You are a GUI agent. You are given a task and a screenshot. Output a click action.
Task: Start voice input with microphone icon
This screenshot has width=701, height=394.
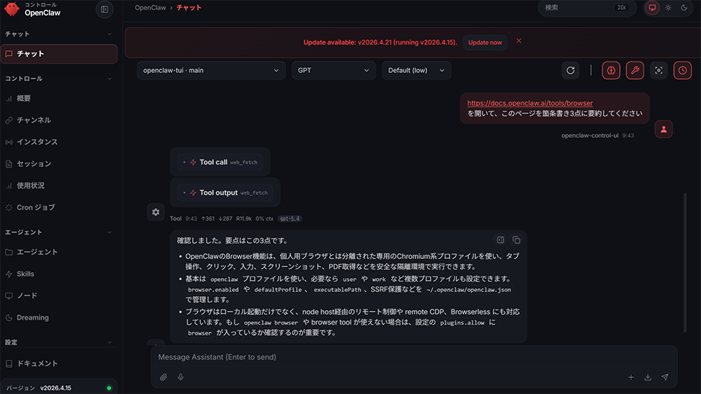[x=180, y=377]
